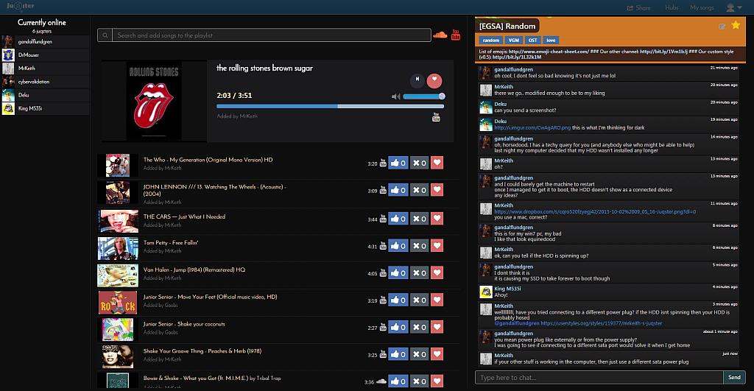The height and width of the screenshot is (391, 754).
Task: Open the emoji cheat sheet link
Action: pos(549,52)
